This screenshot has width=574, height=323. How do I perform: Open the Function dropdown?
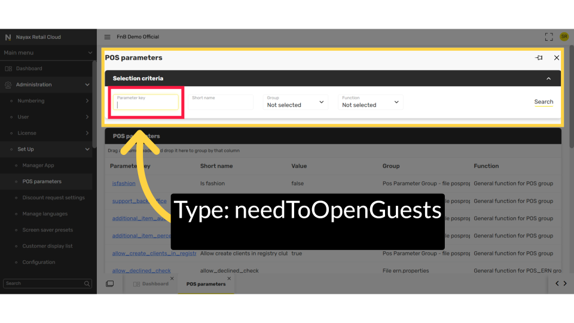coord(371,102)
